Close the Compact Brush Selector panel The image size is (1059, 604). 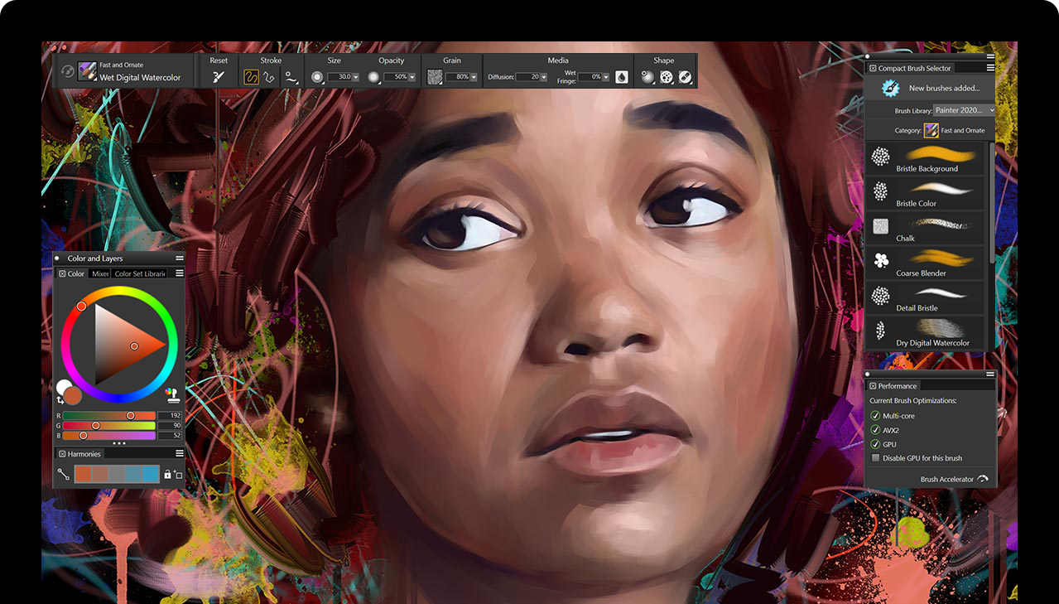pos(873,68)
